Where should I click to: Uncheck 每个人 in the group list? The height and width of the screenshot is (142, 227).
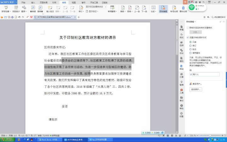[x=191, y=74]
